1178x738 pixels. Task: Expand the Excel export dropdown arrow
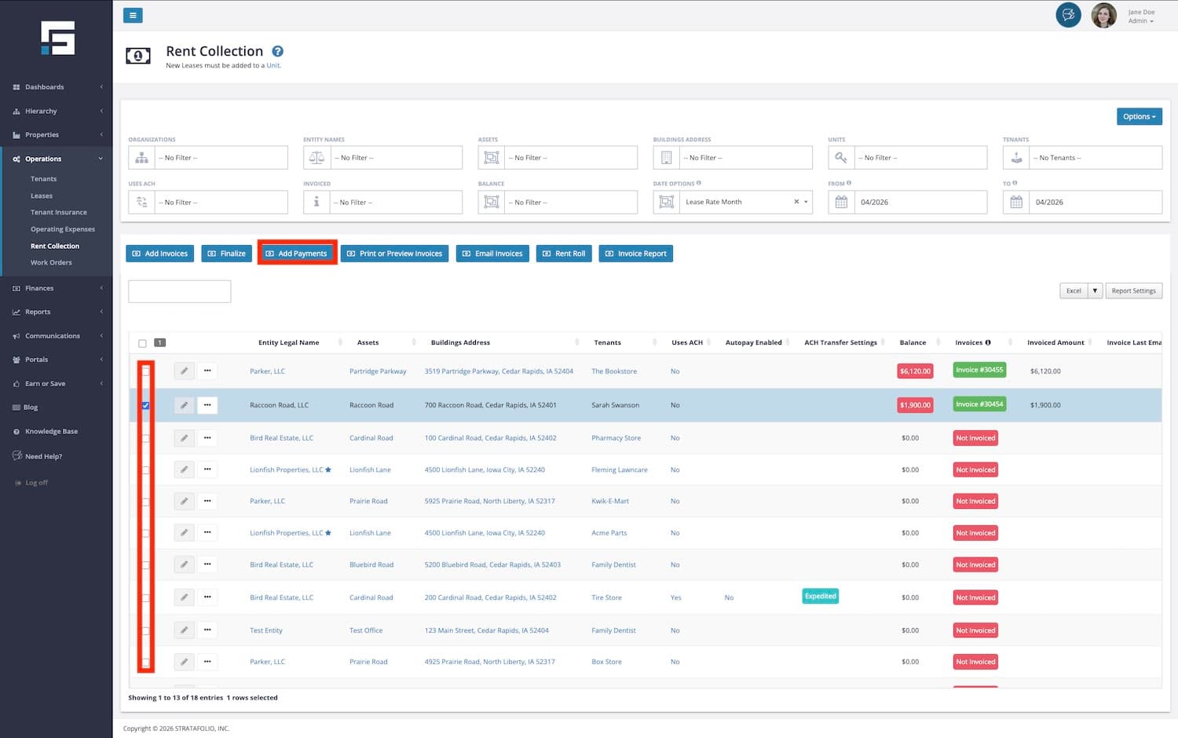1095,290
